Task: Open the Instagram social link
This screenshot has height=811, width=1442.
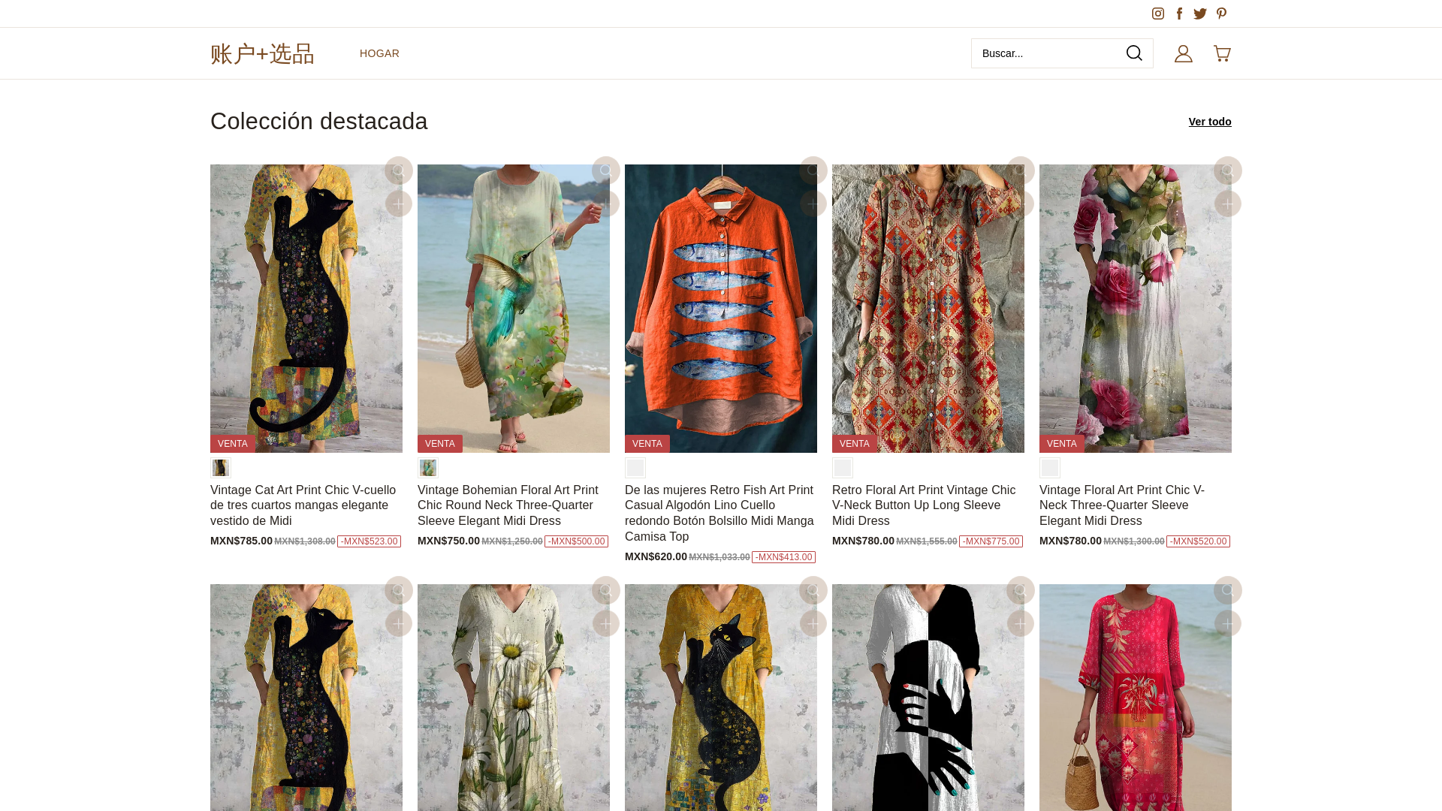Action: [1158, 14]
